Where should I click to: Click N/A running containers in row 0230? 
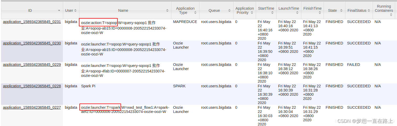tap(378, 43)
